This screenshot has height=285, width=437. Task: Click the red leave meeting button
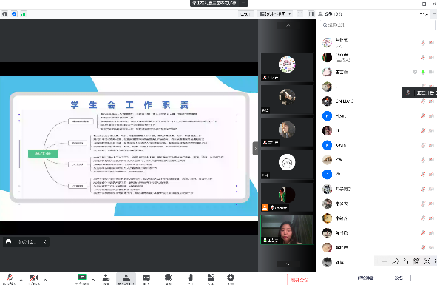coord(299,280)
